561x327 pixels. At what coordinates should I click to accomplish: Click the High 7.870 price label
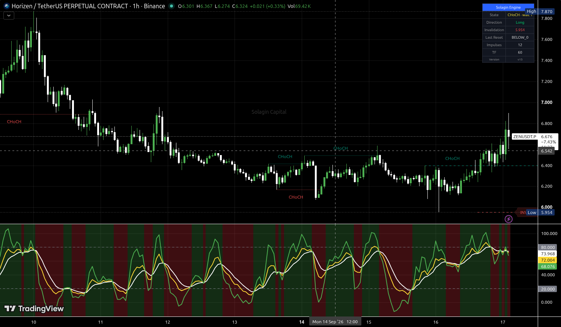point(539,12)
